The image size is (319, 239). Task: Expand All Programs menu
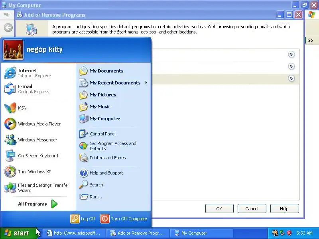click(38, 204)
